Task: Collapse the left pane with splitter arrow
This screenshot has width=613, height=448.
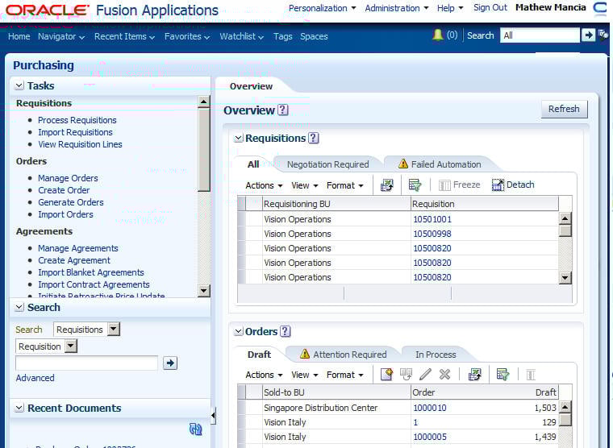Action: (x=213, y=415)
